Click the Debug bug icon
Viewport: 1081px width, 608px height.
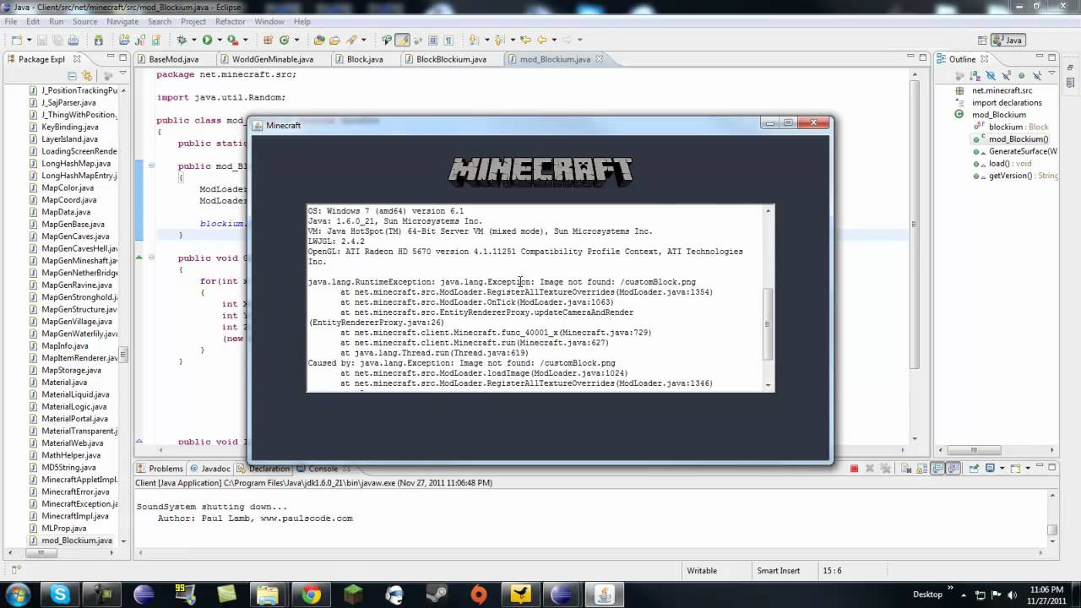point(181,40)
